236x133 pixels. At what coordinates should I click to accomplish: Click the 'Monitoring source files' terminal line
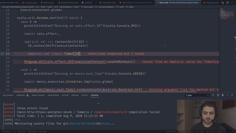tap(59, 123)
